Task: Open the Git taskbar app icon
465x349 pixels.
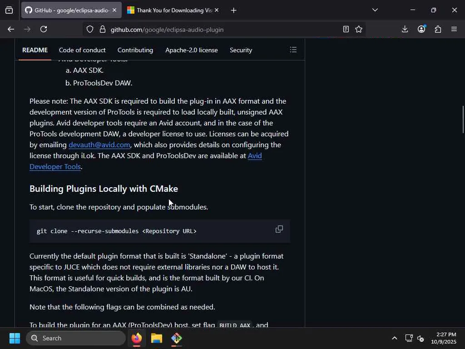Action: tap(177, 338)
